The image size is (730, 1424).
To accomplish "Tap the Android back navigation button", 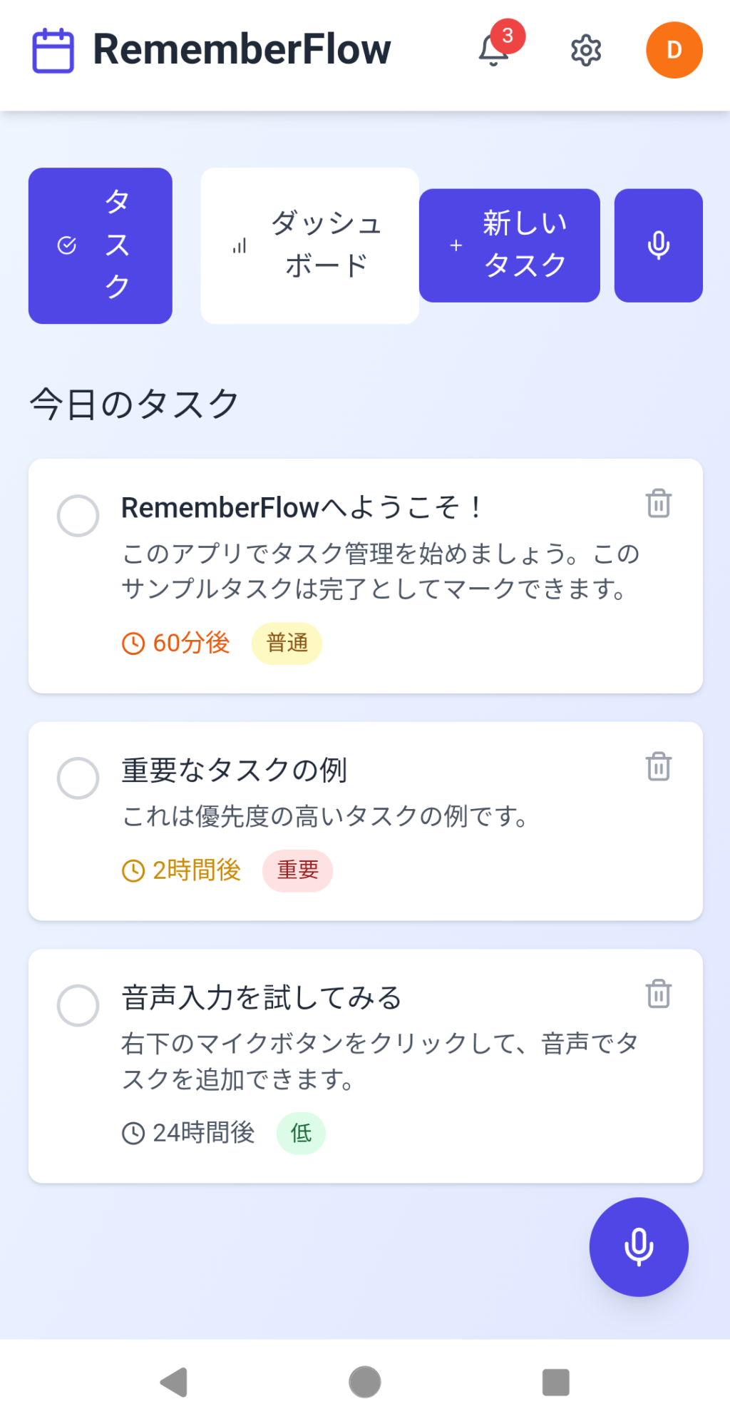I will click(174, 1382).
